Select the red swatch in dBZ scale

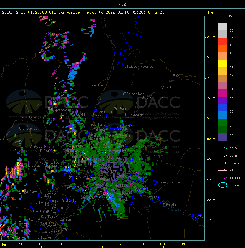click(223, 42)
